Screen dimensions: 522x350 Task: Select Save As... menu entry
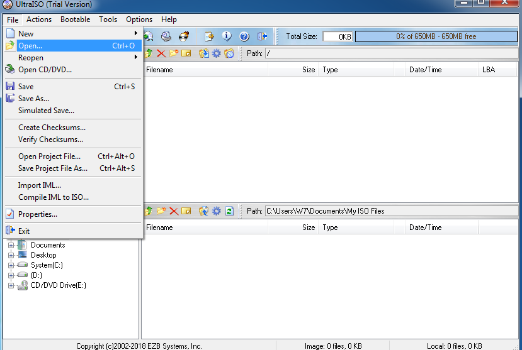(73, 98)
